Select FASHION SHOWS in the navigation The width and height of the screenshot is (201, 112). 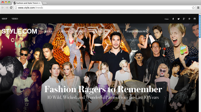coord(137,32)
